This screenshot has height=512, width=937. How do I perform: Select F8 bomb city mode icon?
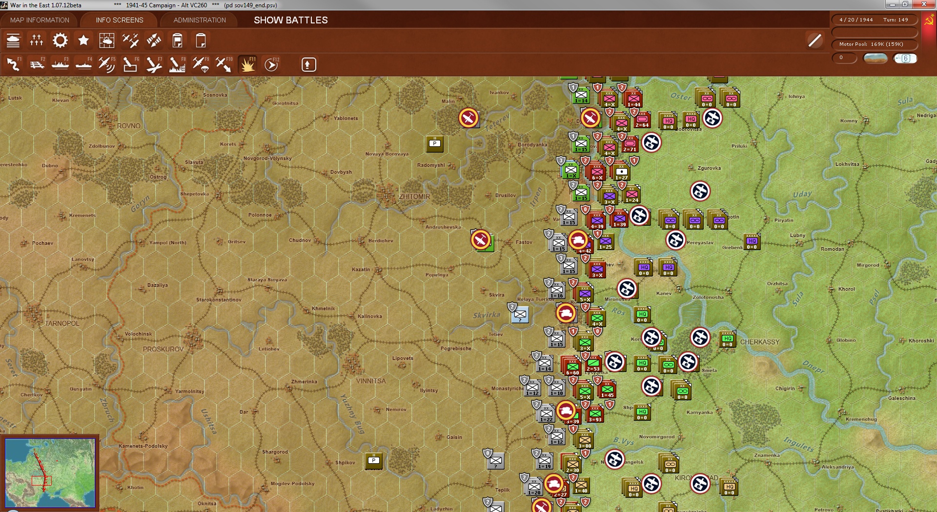coord(177,64)
